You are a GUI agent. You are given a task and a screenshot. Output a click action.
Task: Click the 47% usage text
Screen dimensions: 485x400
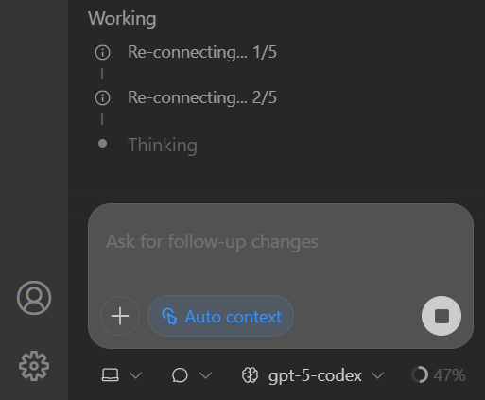[449, 375]
